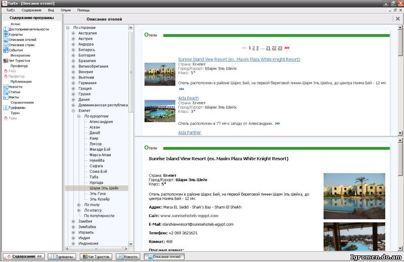
Task: Click hotel details scroll-down arrow
Action: pos(400,248)
